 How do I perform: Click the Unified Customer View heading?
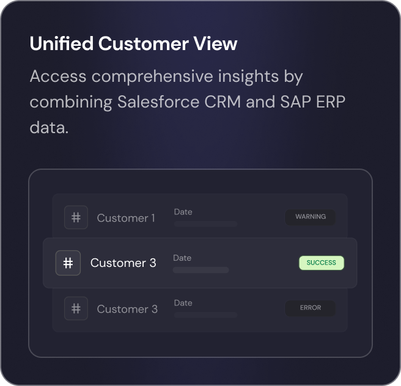click(133, 43)
